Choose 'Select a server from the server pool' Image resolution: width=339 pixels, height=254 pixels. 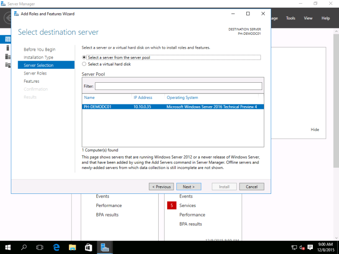pyautogui.click(x=84, y=57)
